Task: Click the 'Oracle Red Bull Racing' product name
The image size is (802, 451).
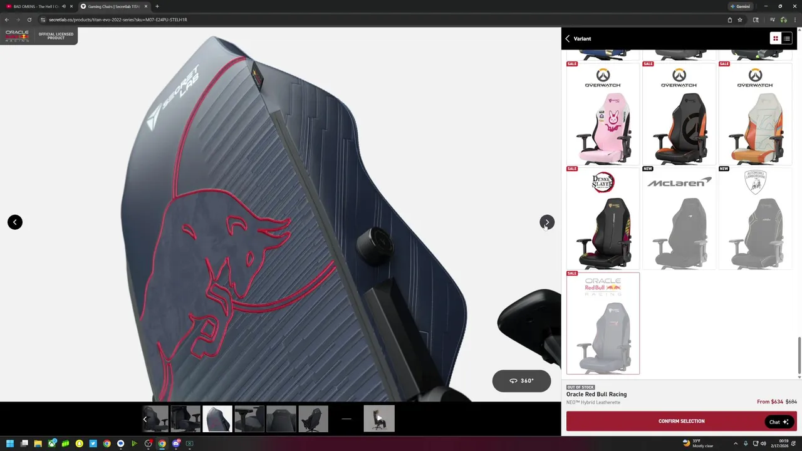Action: tap(596, 395)
